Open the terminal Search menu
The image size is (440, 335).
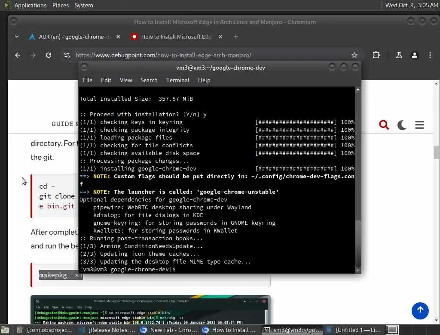[149, 80]
